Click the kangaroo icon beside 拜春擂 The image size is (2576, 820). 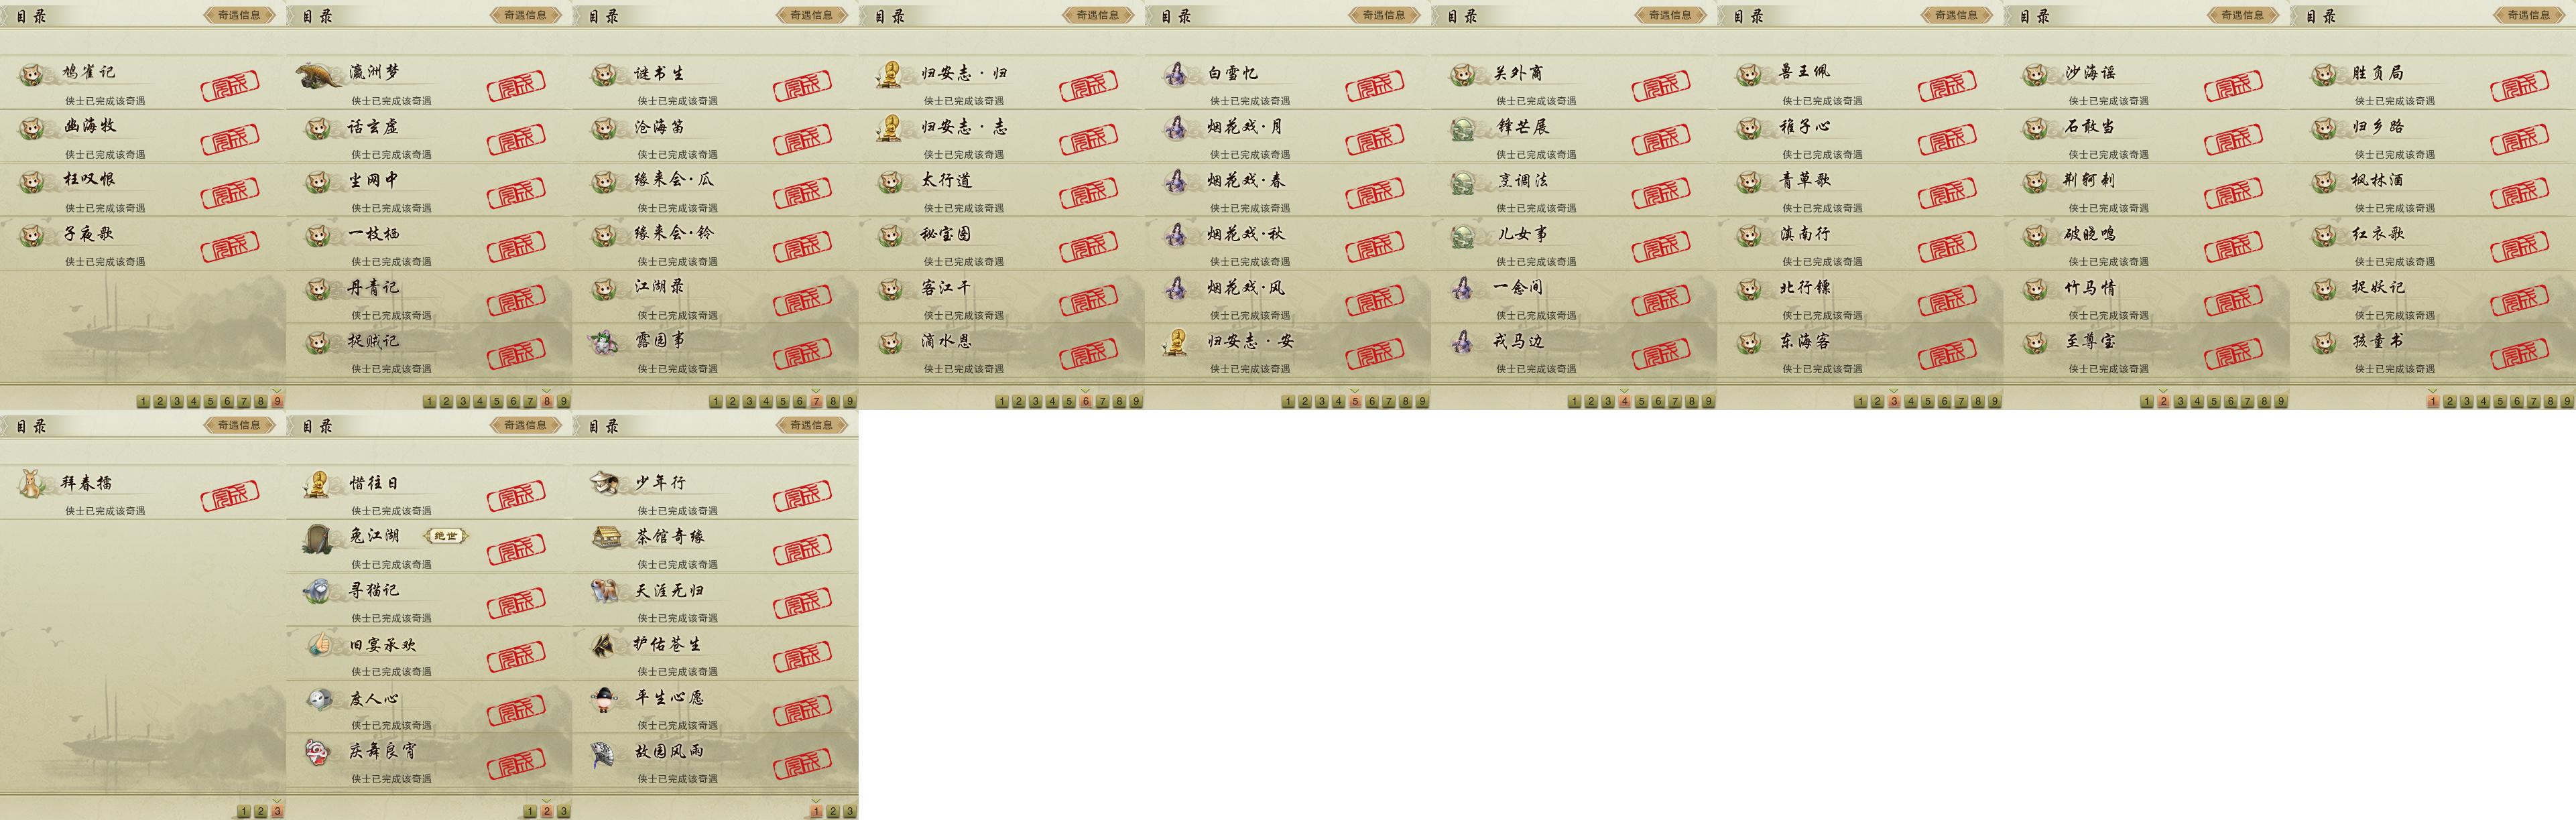33,484
